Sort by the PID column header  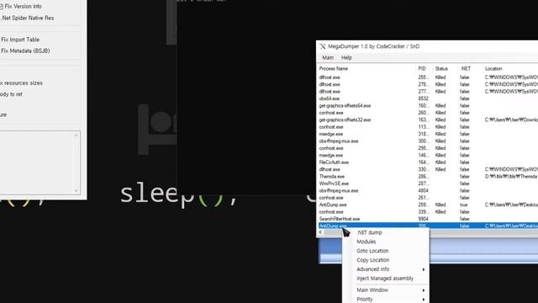point(424,69)
